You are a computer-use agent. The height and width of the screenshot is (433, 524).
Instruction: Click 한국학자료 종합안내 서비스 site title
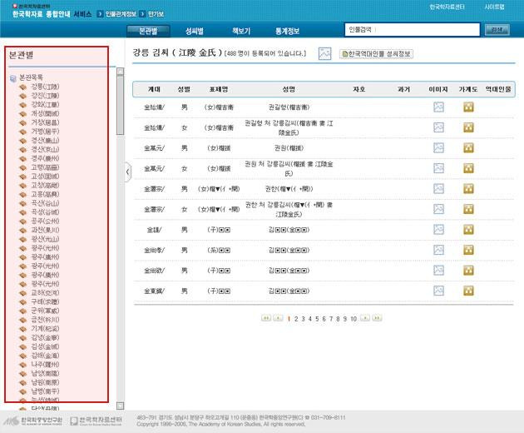(52, 14)
